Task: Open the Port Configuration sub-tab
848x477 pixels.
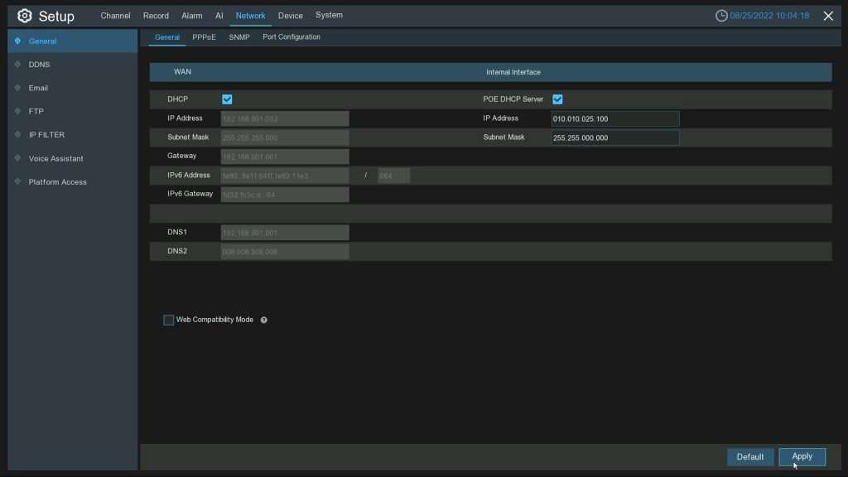Action: tap(291, 36)
